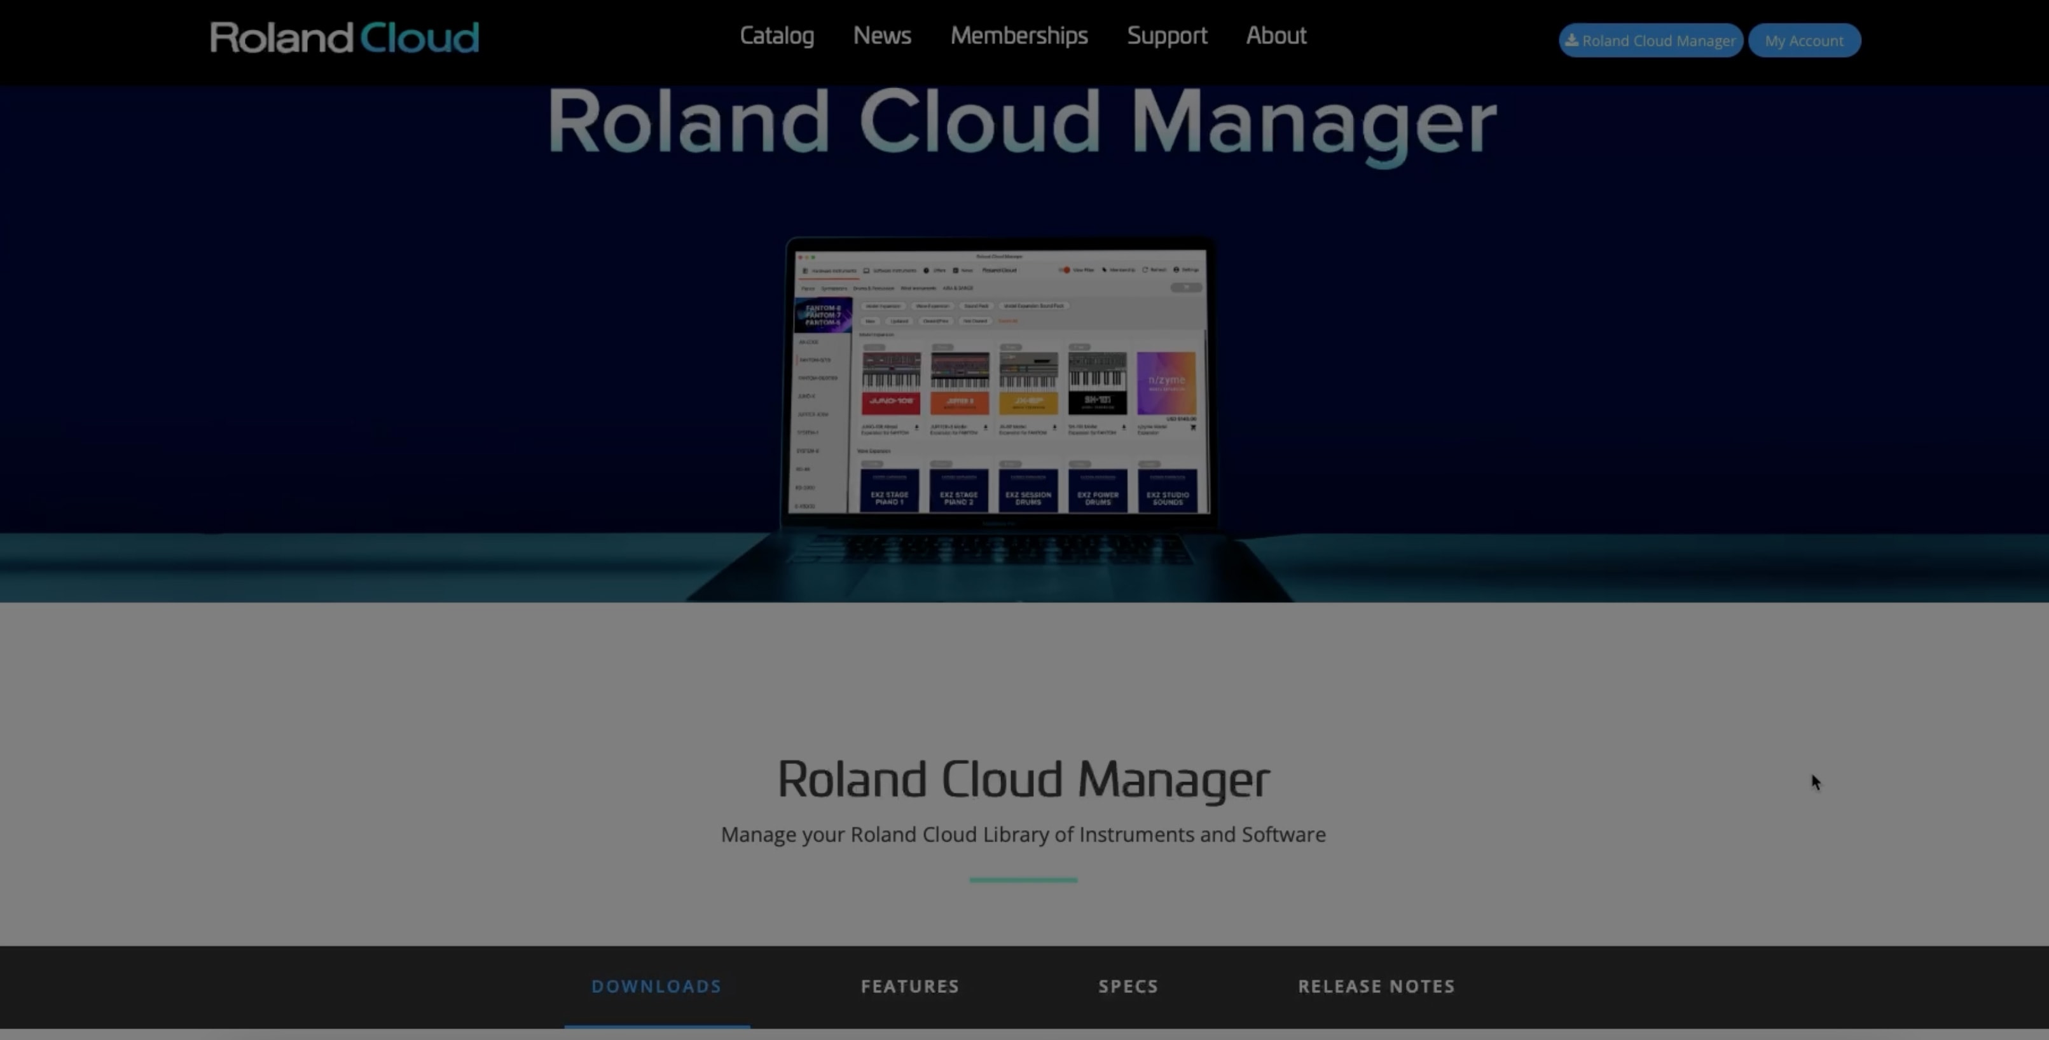Click the 'Manage your Roland Cloud Library' subtitle
Screen dimensions: 2049x1040
[x=1023, y=835]
